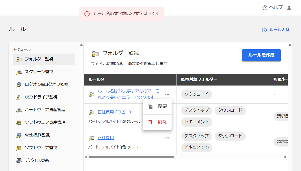Screen dimensions: 301x171
Task: Open the ルールとは help link
Action: tap(276, 30)
